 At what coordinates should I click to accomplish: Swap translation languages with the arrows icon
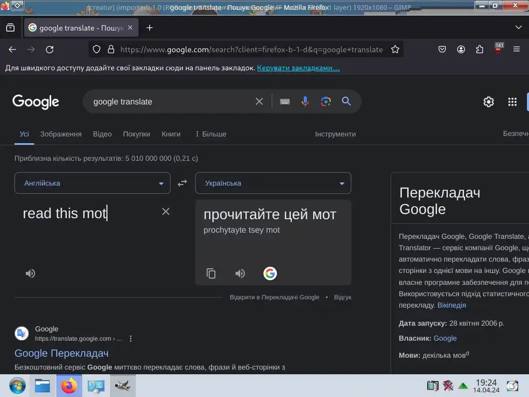coord(182,183)
